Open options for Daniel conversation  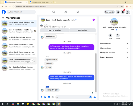pos(32,61)
